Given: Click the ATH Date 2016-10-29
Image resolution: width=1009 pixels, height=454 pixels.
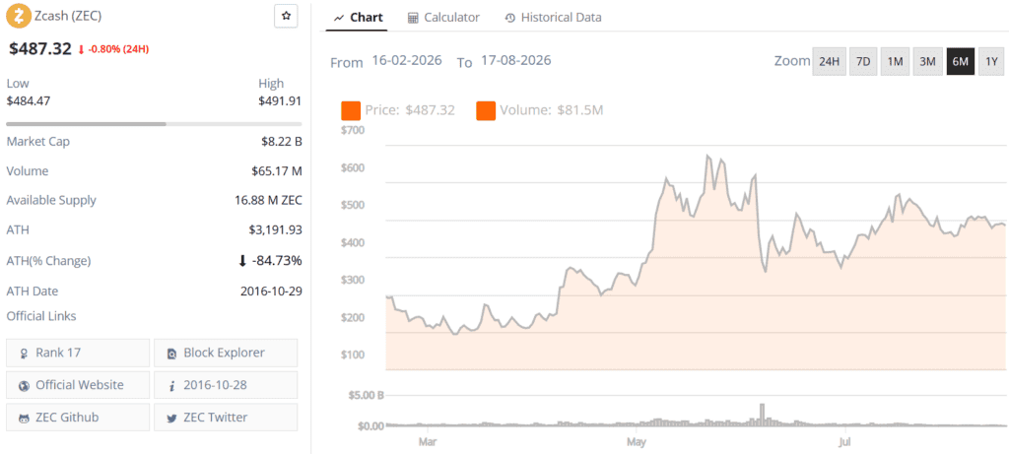Looking at the screenshot, I should [271, 291].
